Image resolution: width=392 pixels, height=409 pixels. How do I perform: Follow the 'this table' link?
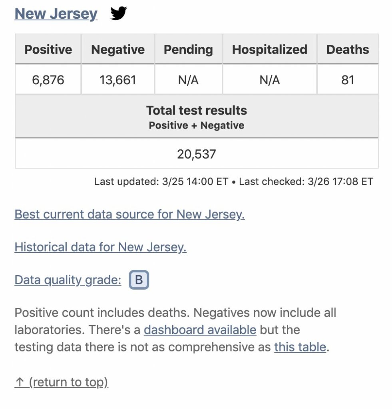[300, 347]
